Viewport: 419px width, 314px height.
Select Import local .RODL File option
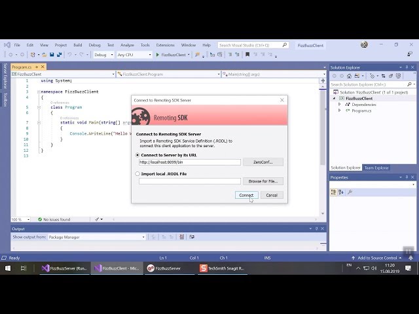137,174
